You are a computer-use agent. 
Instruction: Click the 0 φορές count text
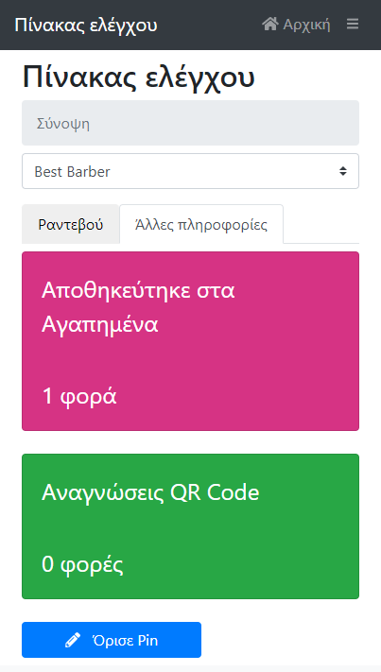[82, 564]
